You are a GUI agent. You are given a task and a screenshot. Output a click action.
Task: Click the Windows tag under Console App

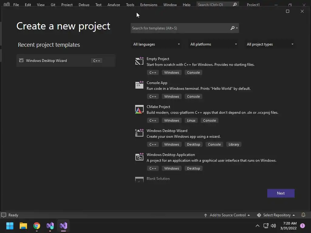[172, 96]
